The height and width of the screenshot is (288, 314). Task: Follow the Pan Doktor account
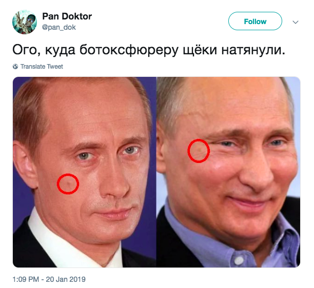click(255, 21)
